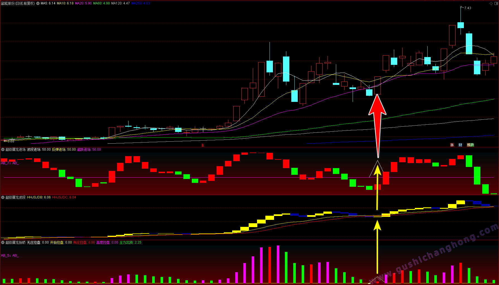The image size is (499, 285).
Task: Click the MA5: 6.14 label
Action: 48,3
